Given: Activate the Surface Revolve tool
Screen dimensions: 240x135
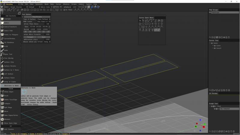Looking at the screenshot, I should (x=10, y=66).
